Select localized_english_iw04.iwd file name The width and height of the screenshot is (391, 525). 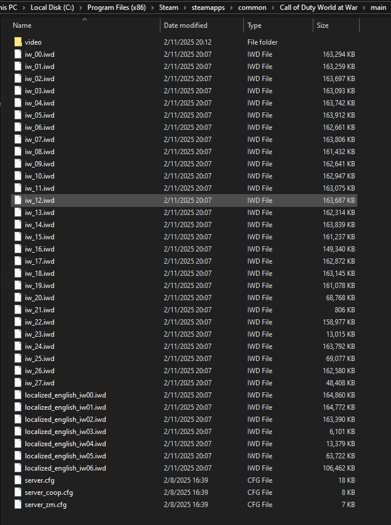pyautogui.click(x=65, y=444)
